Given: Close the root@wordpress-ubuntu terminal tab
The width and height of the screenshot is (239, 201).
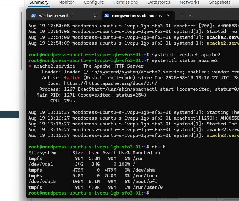Looking at the screenshot, I should 168,15.
